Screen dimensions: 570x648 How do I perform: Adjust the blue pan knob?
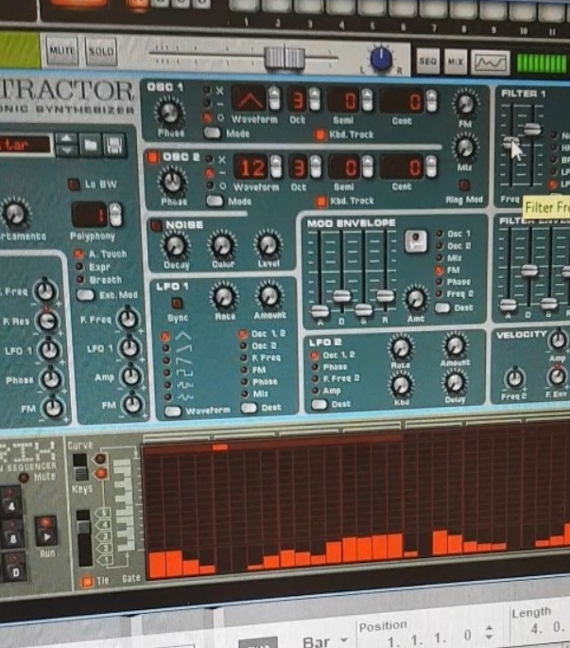click(x=381, y=59)
